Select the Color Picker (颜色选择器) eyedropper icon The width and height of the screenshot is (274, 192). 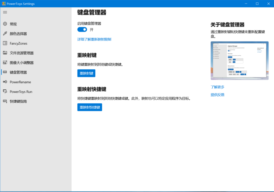[5, 33]
